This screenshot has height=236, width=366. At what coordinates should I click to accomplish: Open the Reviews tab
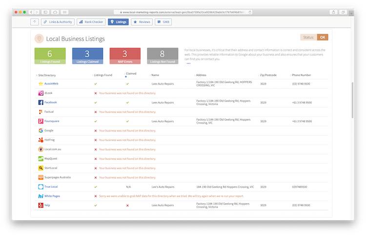142,21
